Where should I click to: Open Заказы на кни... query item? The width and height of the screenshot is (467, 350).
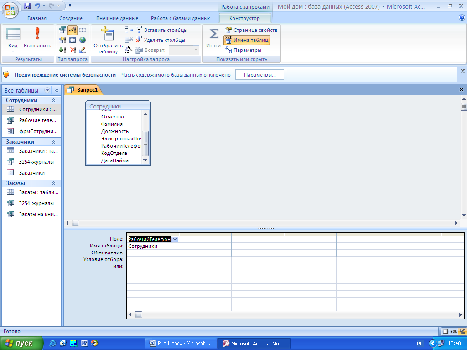(31, 214)
